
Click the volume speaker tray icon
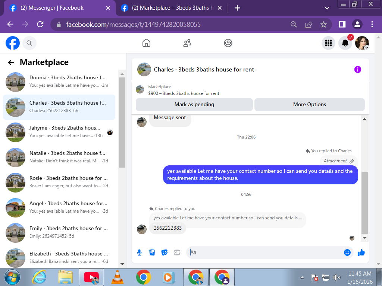point(337,277)
